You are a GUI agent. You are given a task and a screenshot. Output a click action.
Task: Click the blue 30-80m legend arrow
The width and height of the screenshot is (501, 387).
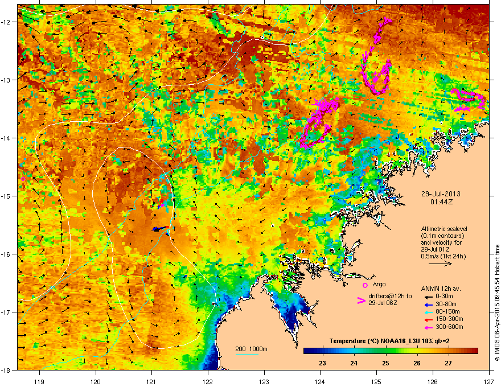coord(428,304)
